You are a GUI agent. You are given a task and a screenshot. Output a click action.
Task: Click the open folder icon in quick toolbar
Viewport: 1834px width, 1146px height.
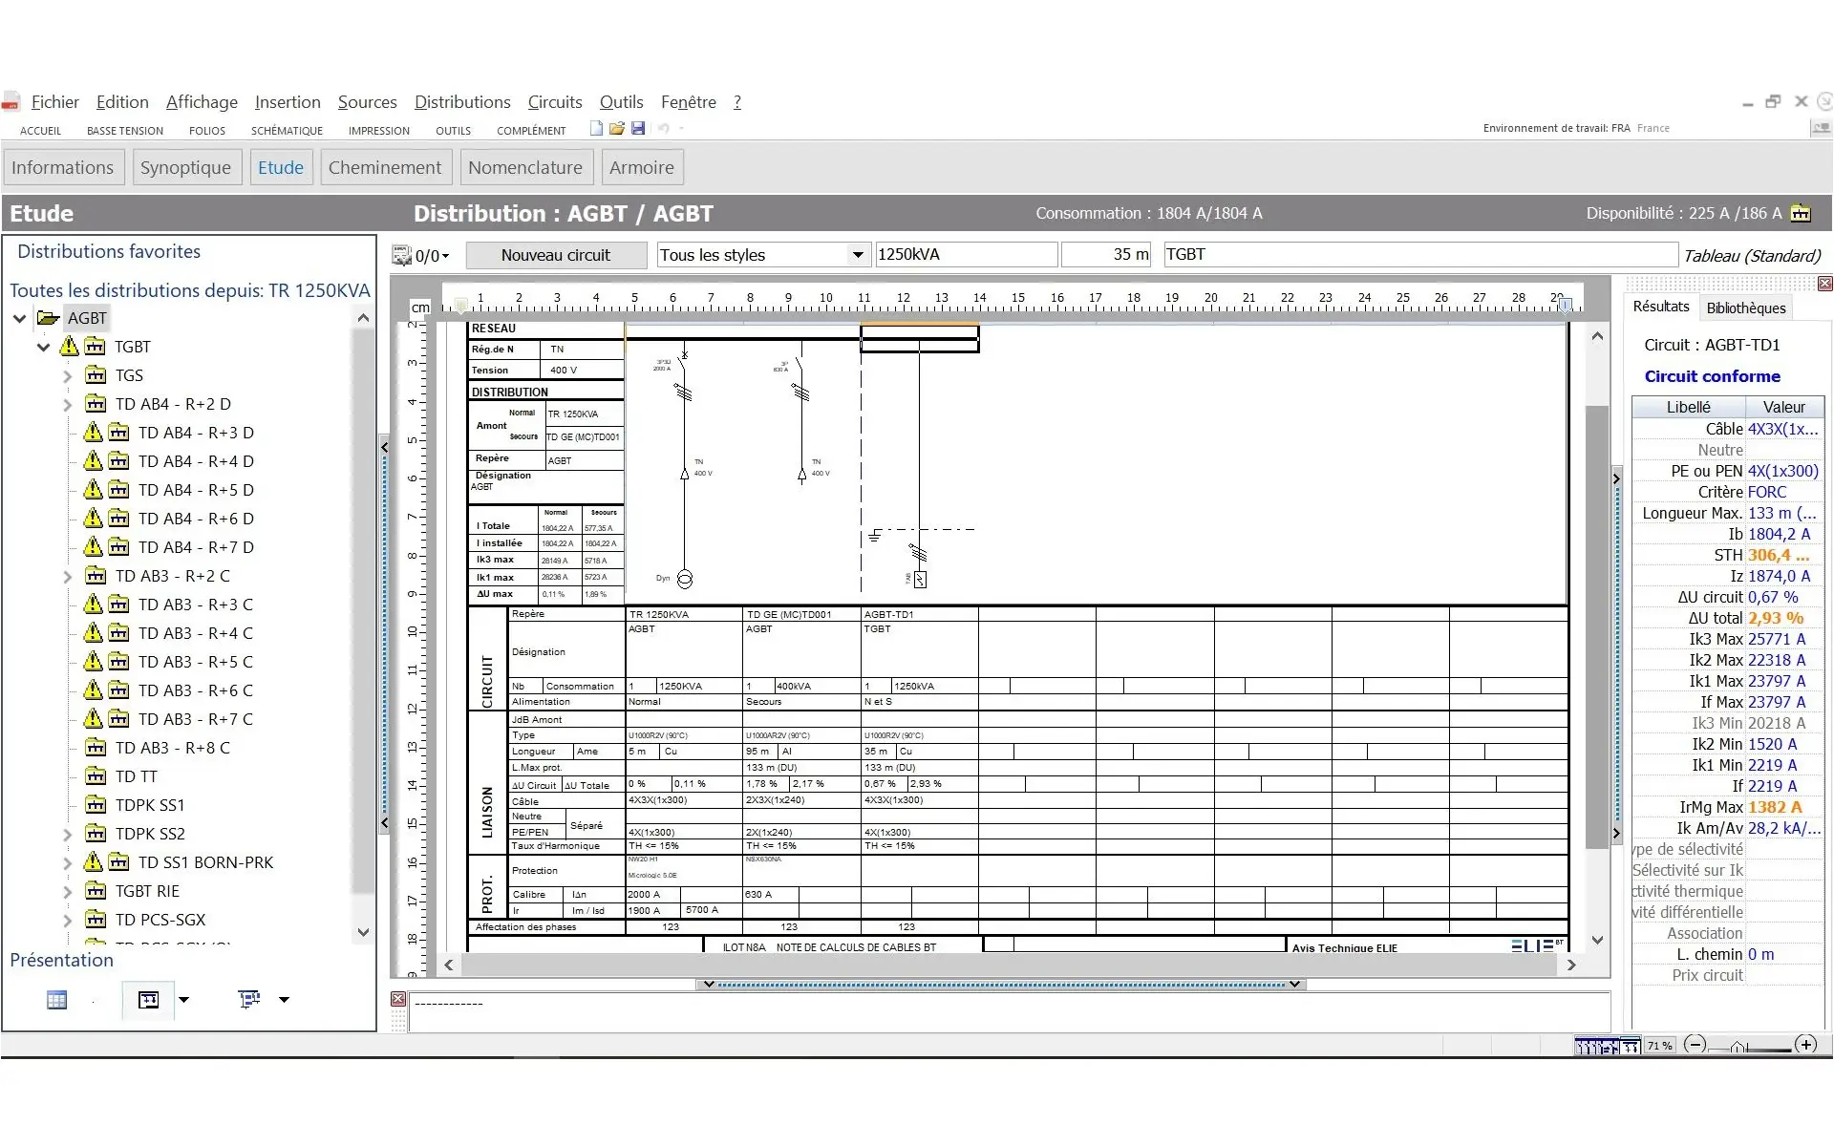click(617, 128)
